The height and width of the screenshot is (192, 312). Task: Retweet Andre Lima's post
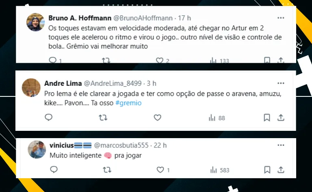[103, 118]
